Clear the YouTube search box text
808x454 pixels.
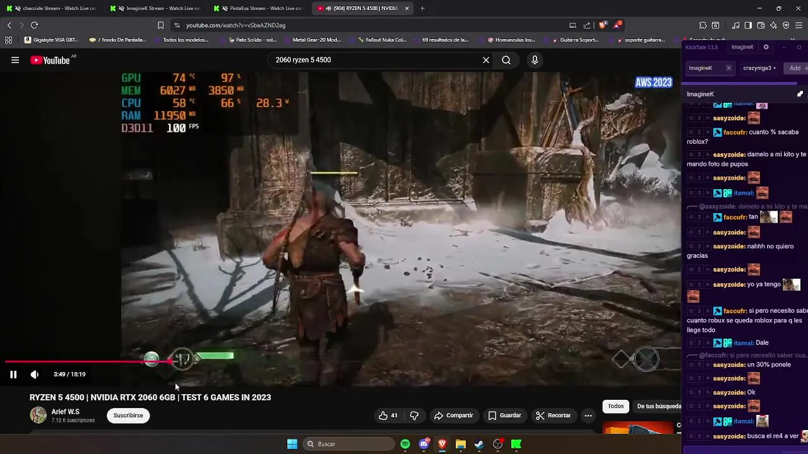point(486,60)
